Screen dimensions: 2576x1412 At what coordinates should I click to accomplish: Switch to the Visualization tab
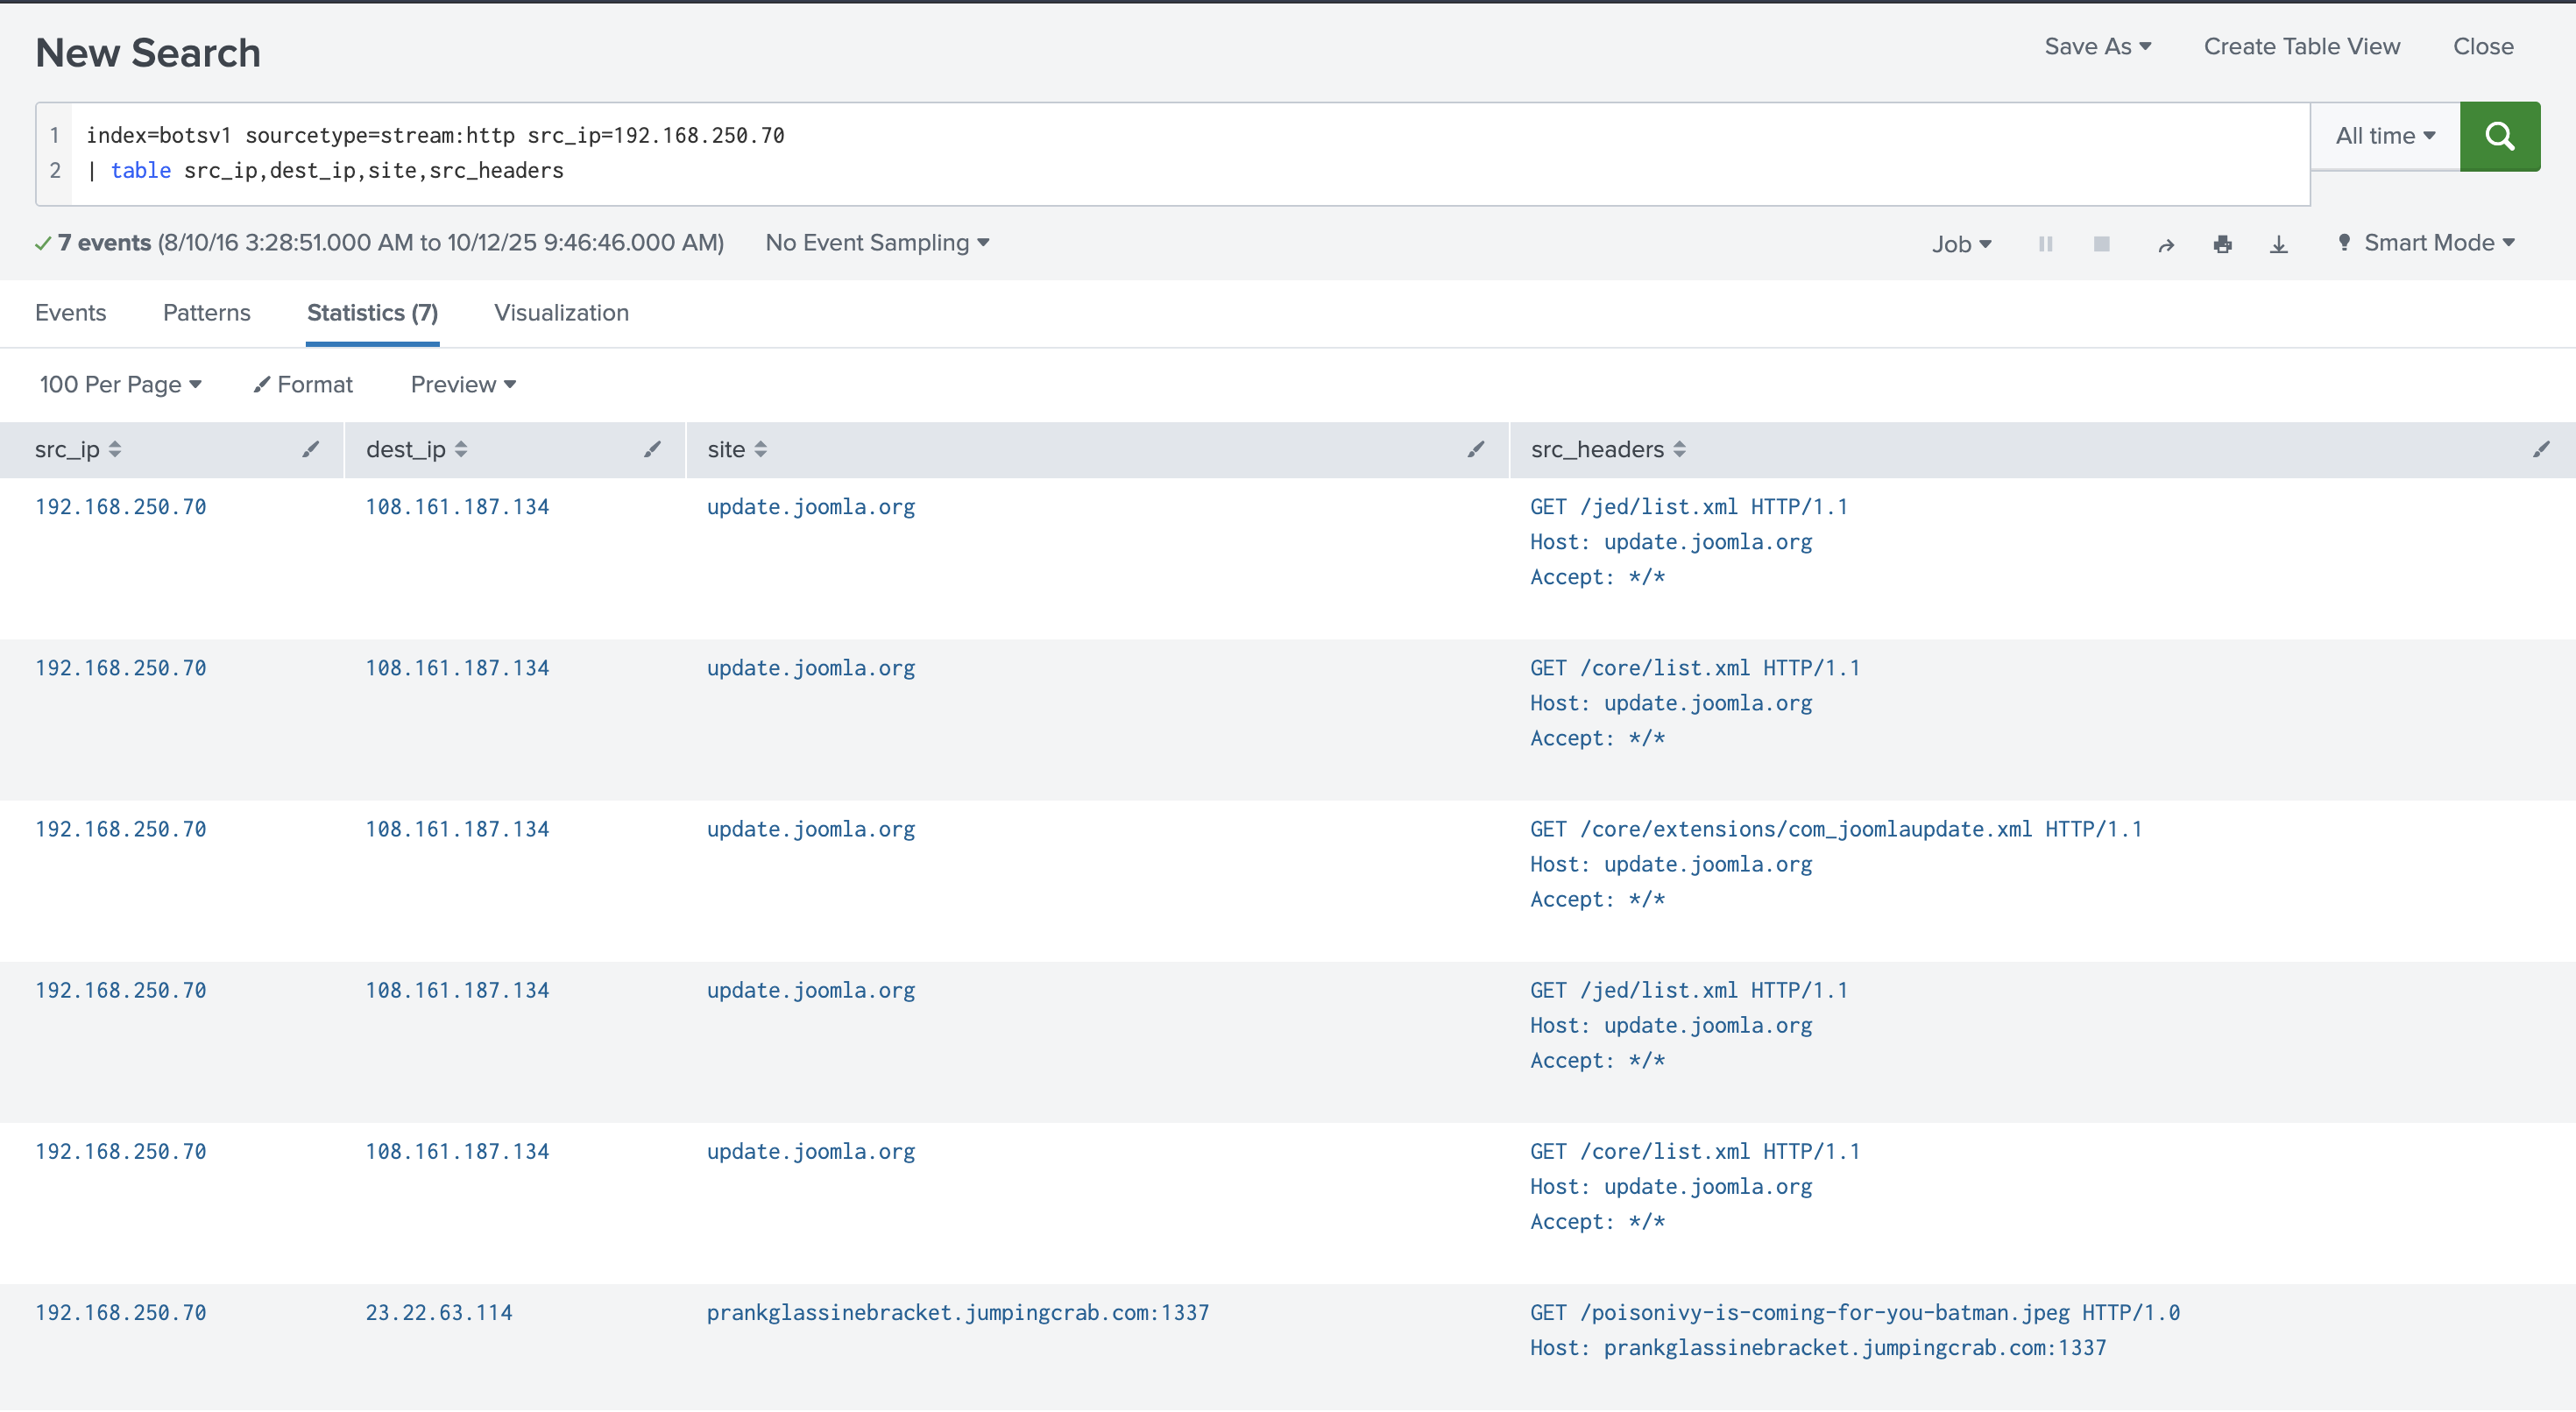561,313
